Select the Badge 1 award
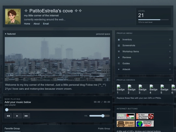This screenshot has width=176, height=132. (122, 89)
